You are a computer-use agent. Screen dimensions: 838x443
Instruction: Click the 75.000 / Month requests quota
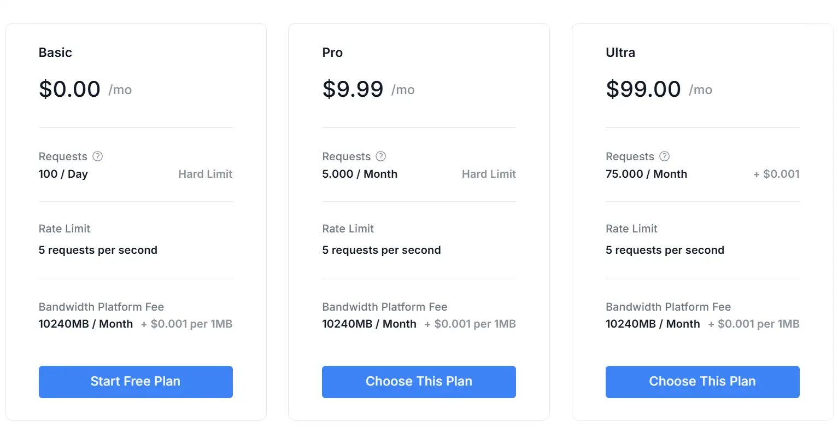click(x=646, y=174)
